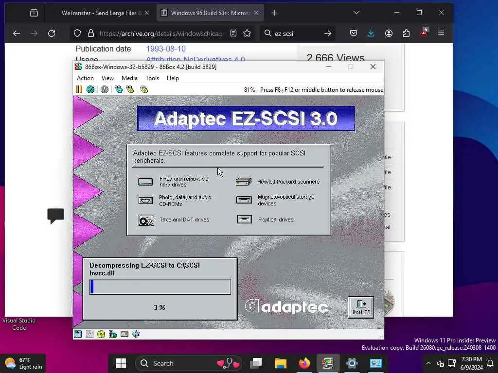This screenshot has width=498, height=373.
Task: Open 86Box settings icon in toolbar
Action: (x=144, y=89)
